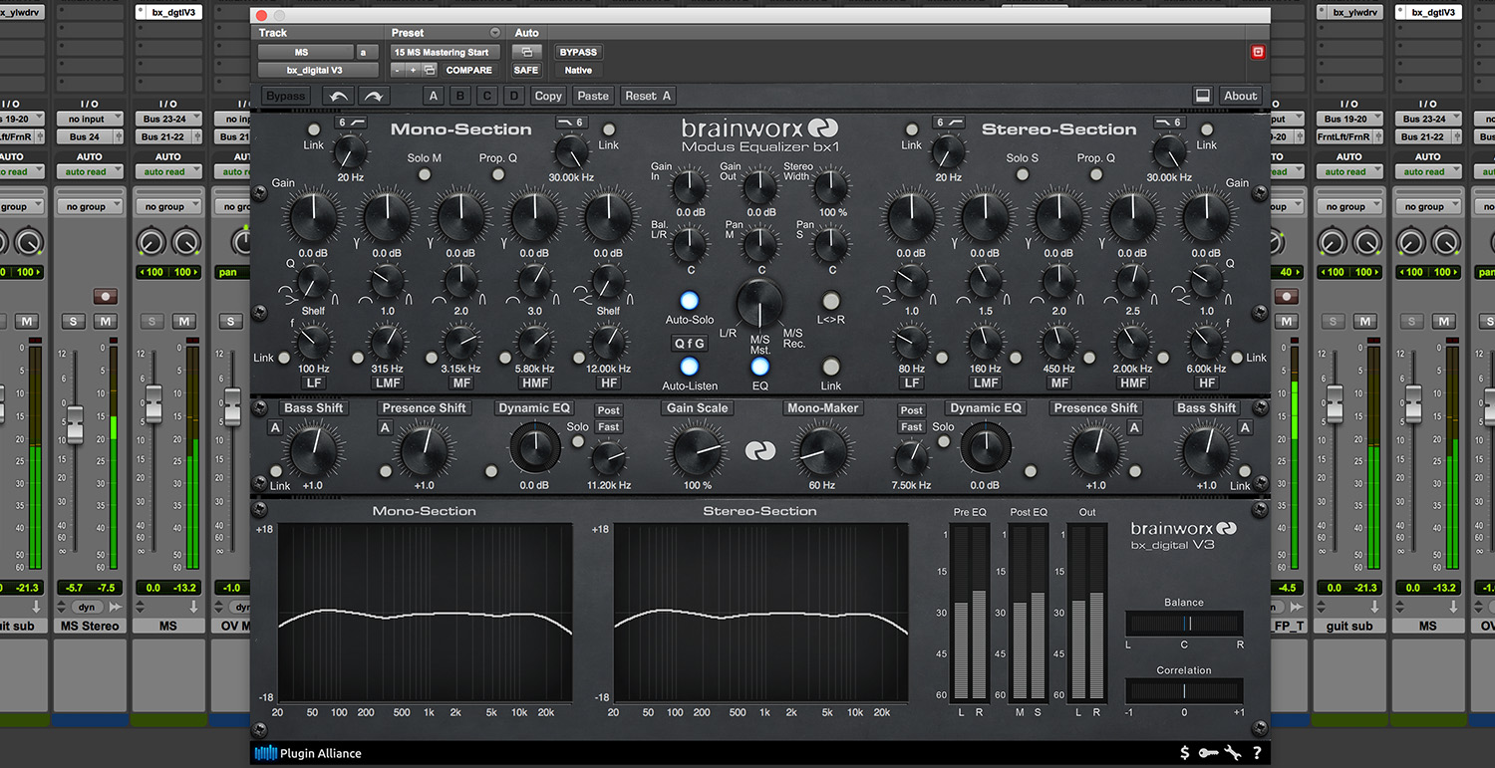1495x768 pixels.
Task: Toggle Solo for the mono Dynamic EQ
Action: coord(578,442)
